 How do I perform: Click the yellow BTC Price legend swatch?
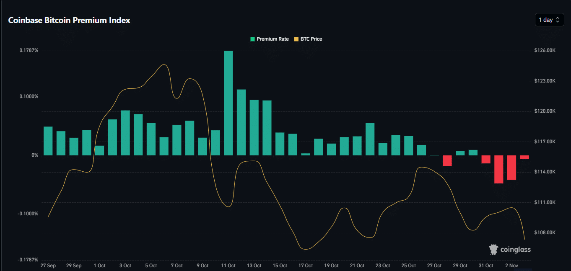point(296,39)
